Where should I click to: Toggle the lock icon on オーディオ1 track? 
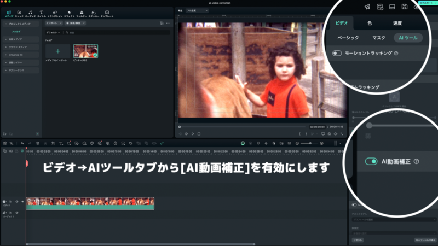pyautogui.click(x=10, y=213)
